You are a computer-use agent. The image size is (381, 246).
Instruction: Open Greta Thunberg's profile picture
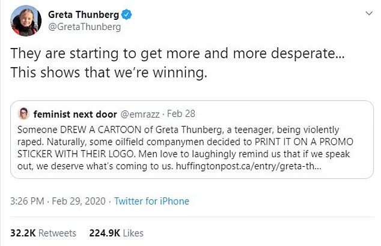24,22
